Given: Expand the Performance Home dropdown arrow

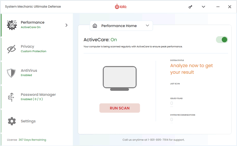Looking at the screenshot, I should (147, 26).
